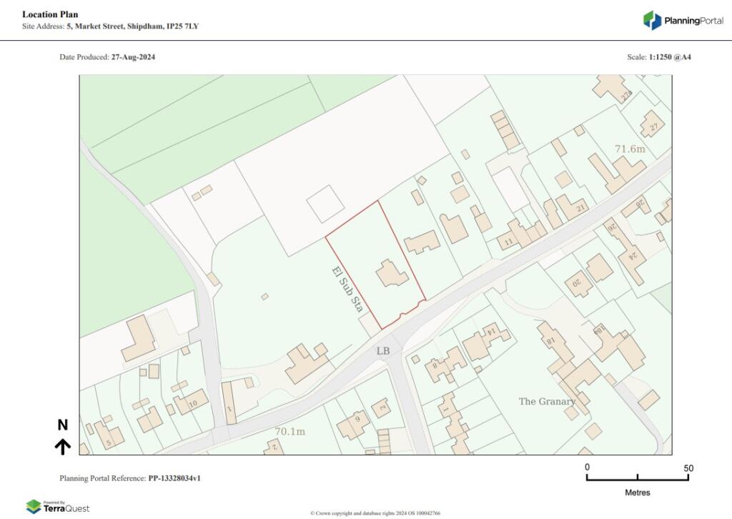Click the Location Plan heading

tap(50, 14)
